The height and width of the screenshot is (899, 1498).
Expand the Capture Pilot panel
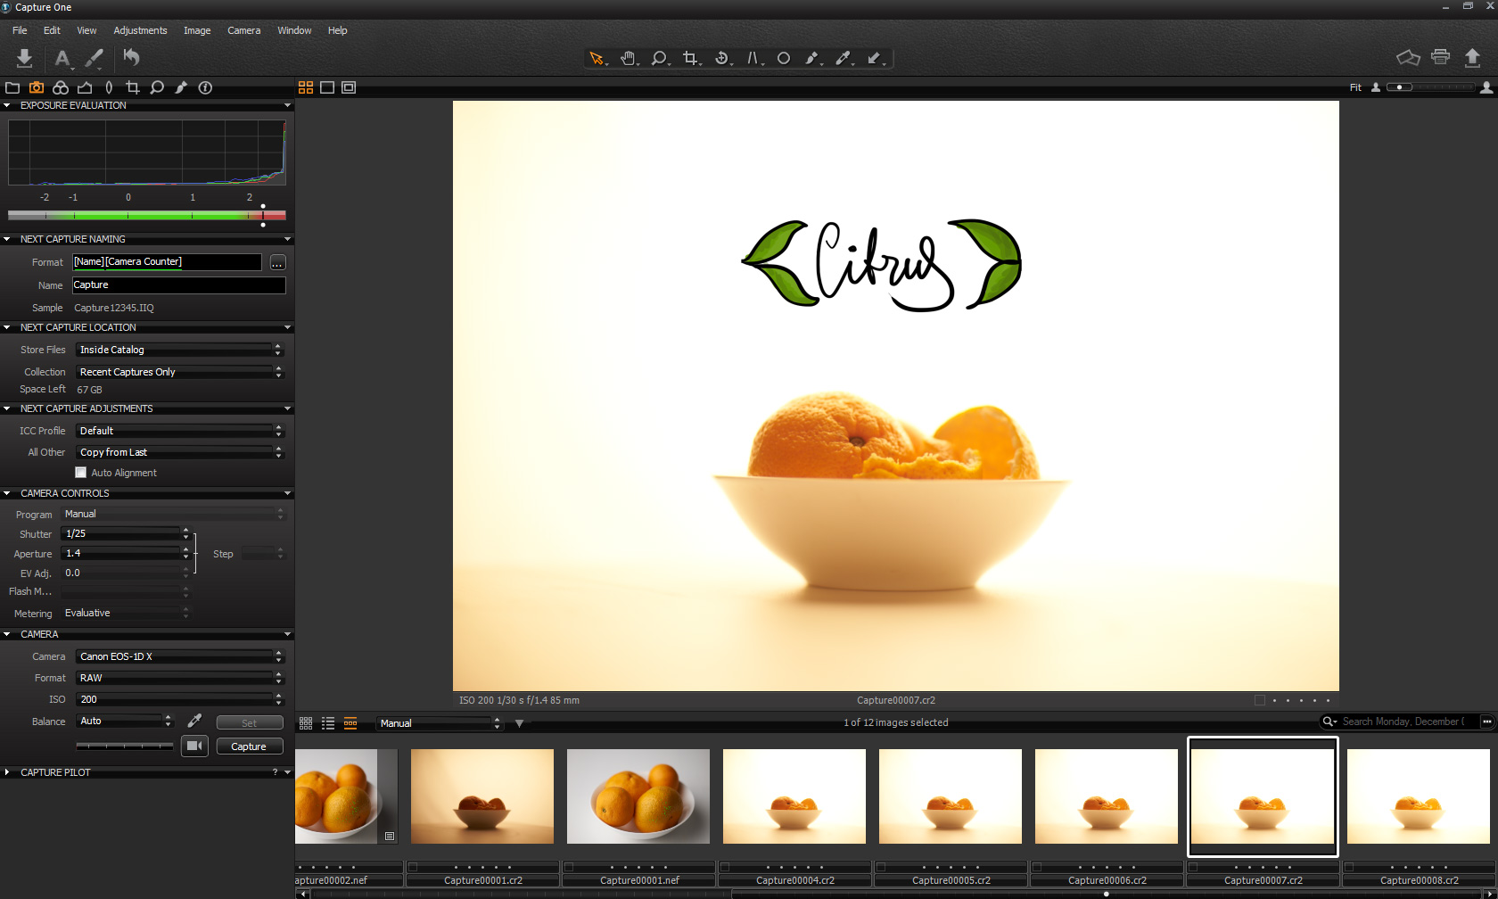coord(7,772)
